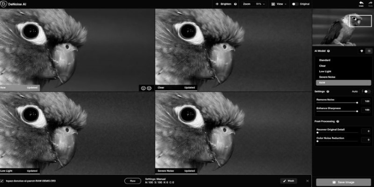Click the Remove Noise slider handle
374x187 pixels.
point(357,103)
